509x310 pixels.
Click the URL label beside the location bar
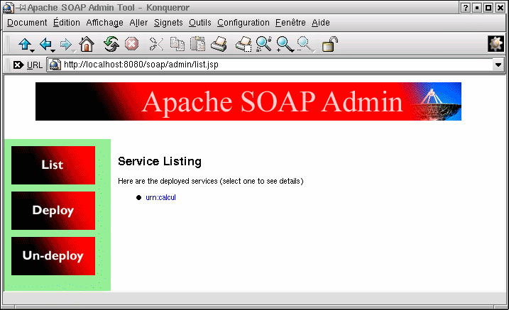coord(34,65)
